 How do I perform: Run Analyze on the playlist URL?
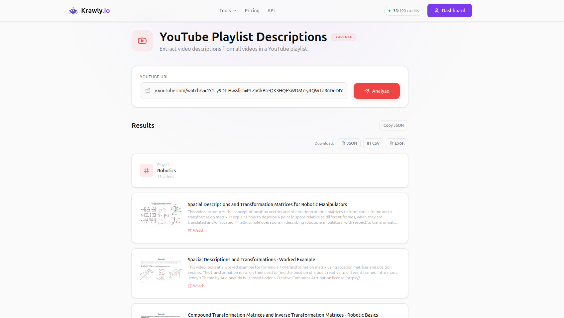pos(377,91)
